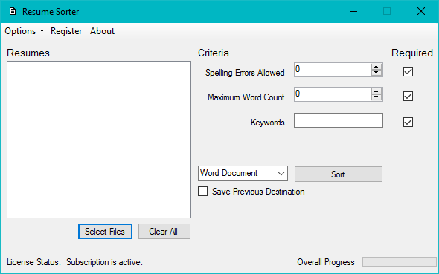The image size is (439, 274).
Task: Click the Sort button
Action: pyautogui.click(x=339, y=174)
